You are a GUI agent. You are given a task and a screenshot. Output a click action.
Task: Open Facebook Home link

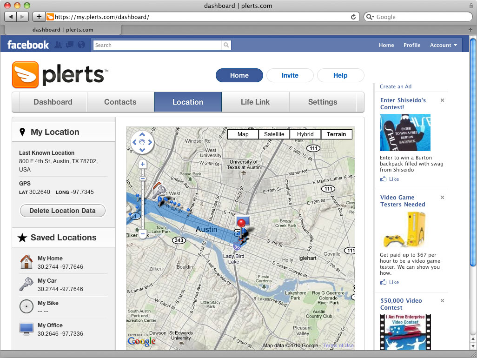386,45
